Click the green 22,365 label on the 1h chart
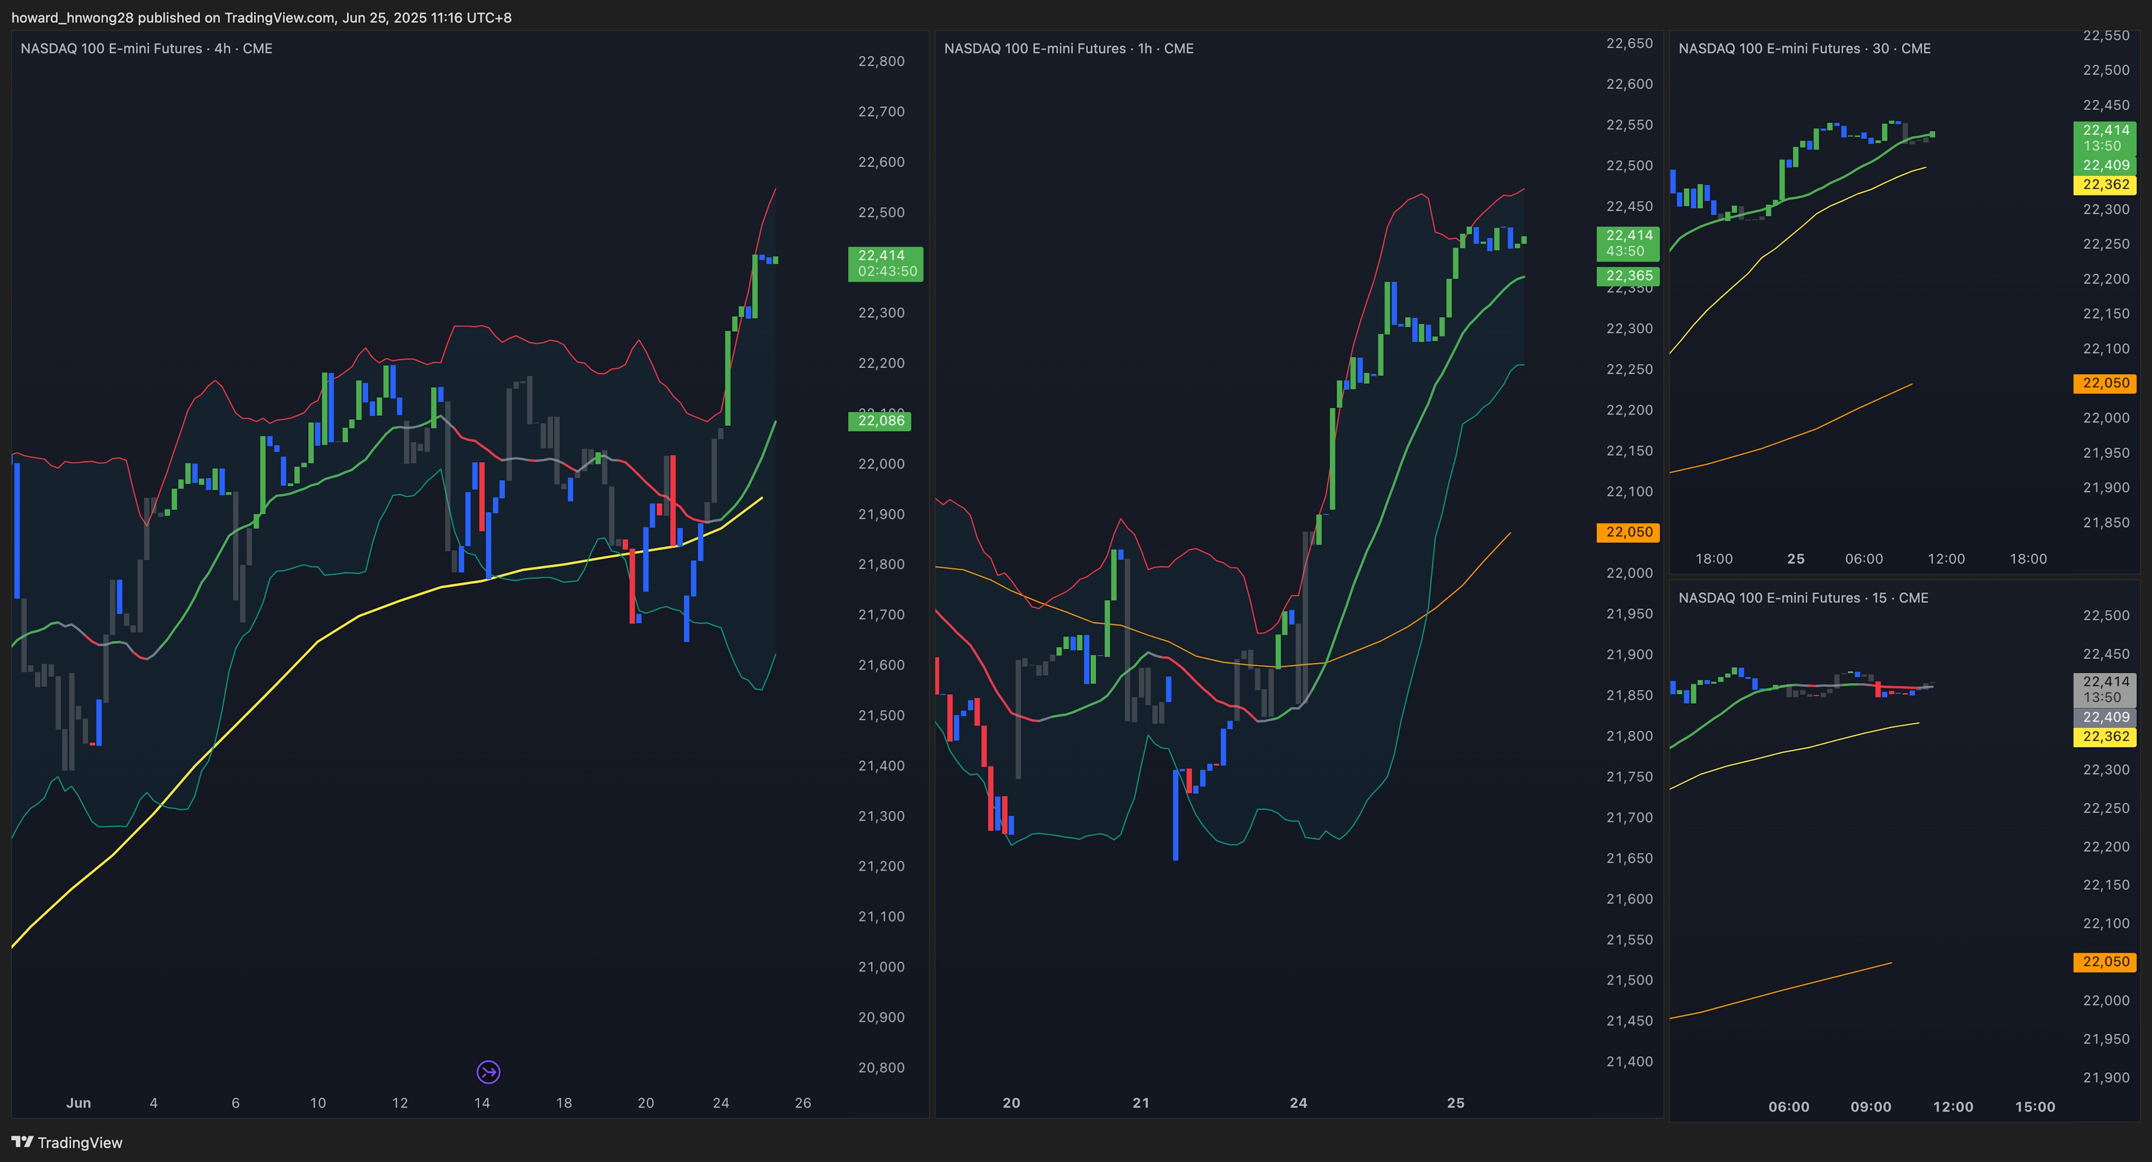2152x1162 pixels. pyautogui.click(x=1628, y=276)
